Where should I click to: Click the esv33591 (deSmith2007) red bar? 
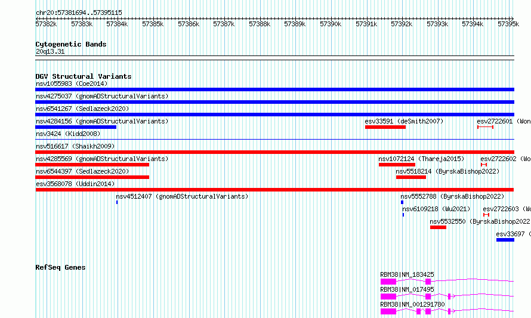coord(385,127)
